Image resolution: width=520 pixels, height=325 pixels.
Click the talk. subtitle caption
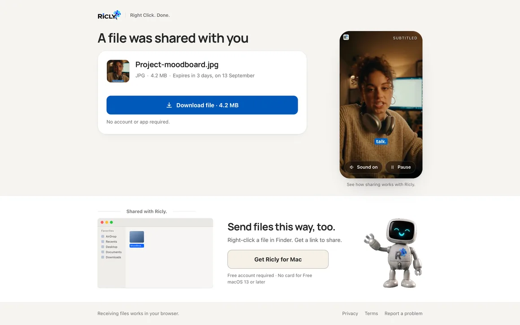pos(381,142)
